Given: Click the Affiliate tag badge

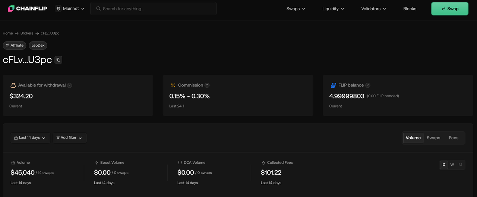Looking at the screenshot, I should [15, 46].
